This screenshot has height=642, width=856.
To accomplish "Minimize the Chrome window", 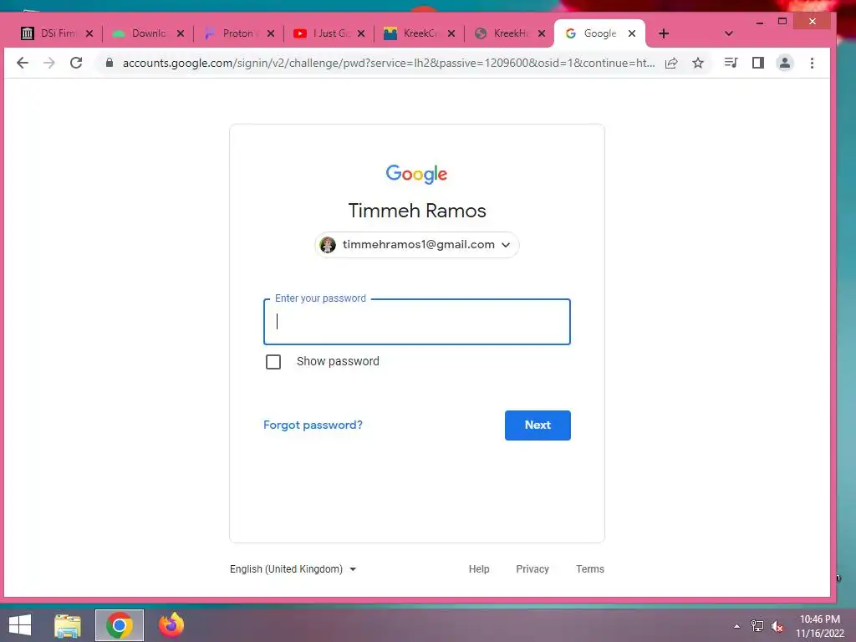I will [x=759, y=22].
